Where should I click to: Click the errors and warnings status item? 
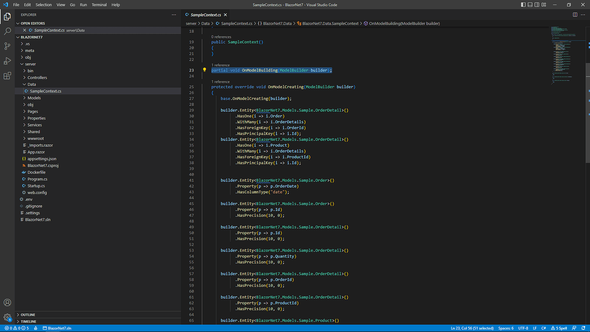[17, 328]
